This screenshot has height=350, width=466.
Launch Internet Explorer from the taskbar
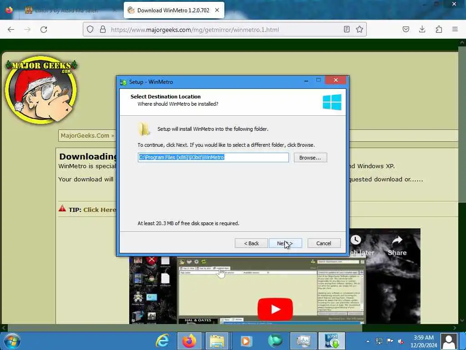tap(162, 341)
